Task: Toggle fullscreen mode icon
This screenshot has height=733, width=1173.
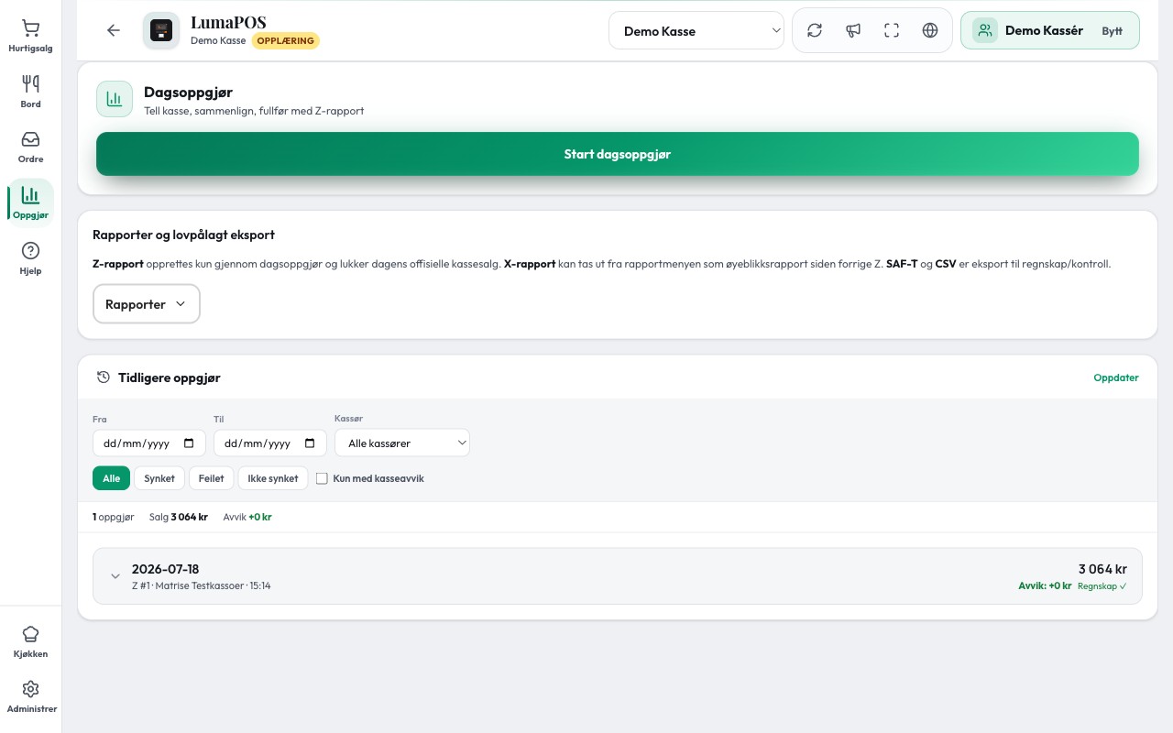Action: pos(892,30)
